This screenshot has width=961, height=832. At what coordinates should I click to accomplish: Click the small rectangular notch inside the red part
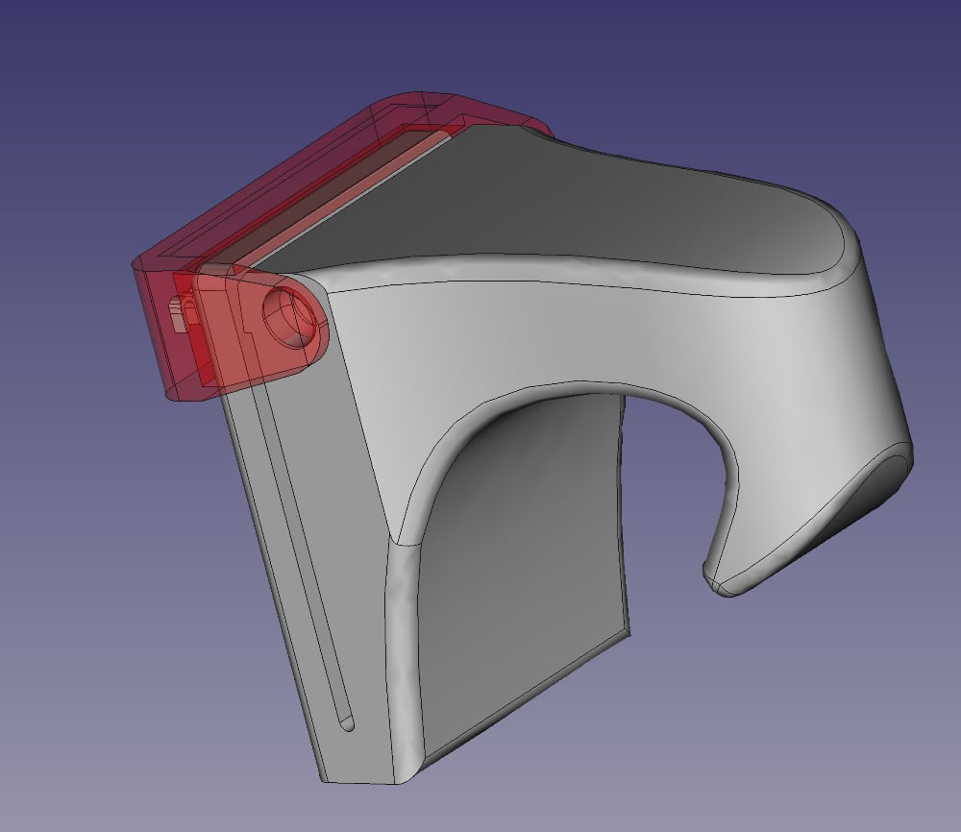click(x=179, y=310)
